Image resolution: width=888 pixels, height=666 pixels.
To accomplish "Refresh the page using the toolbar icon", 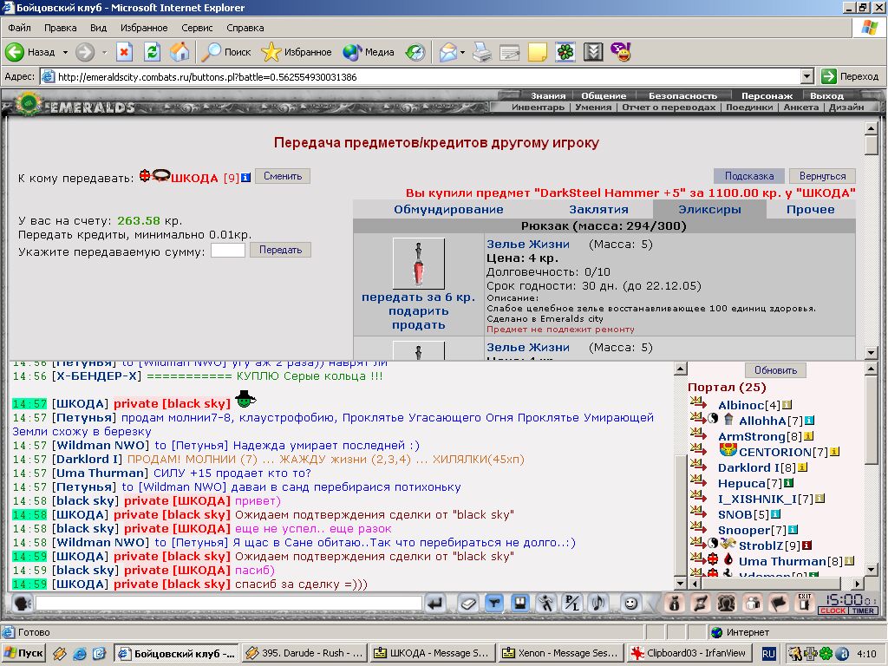I will click(152, 52).
